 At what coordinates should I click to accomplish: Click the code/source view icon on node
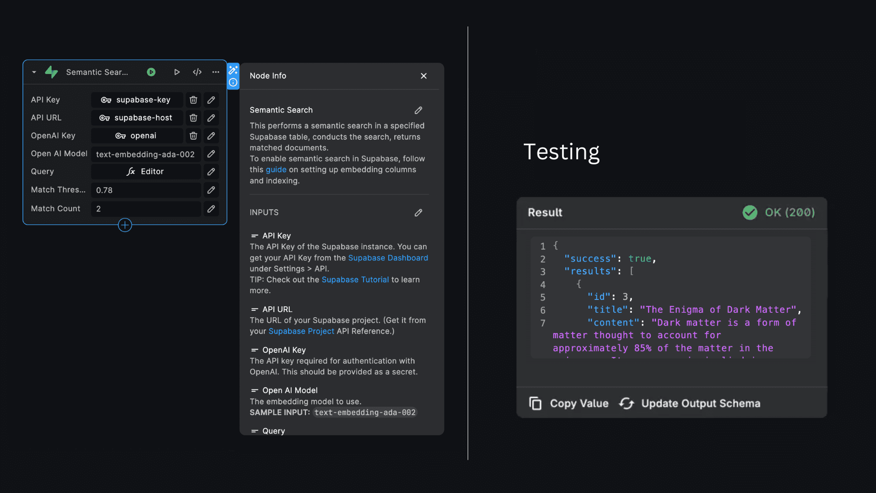pos(197,71)
